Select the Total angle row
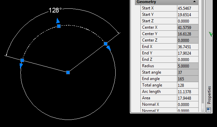The width and height of the screenshot is (217, 127). (x=170, y=85)
